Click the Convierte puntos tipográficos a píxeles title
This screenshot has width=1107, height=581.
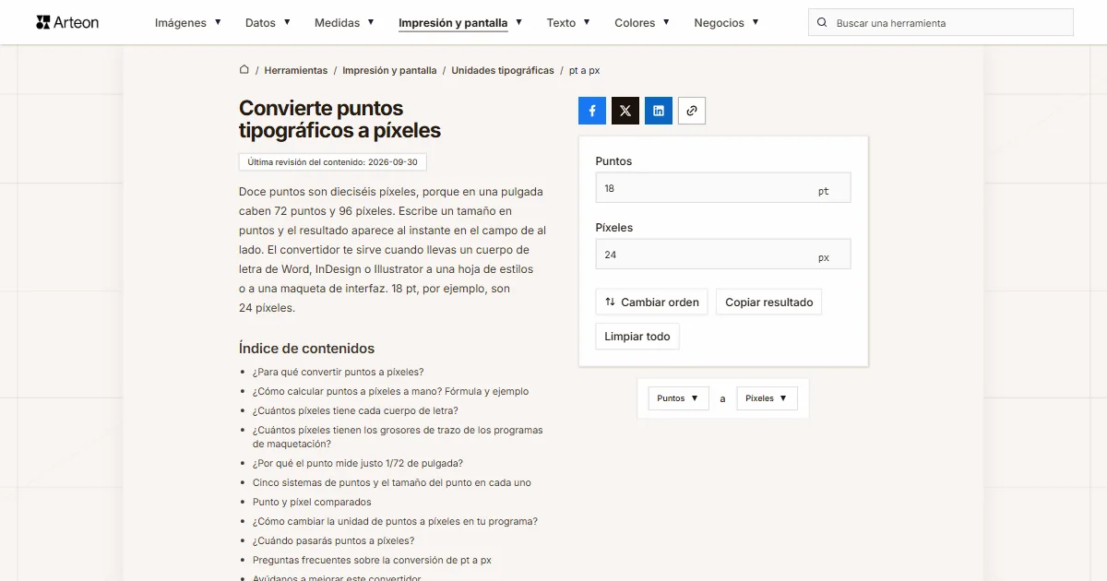[x=339, y=120]
